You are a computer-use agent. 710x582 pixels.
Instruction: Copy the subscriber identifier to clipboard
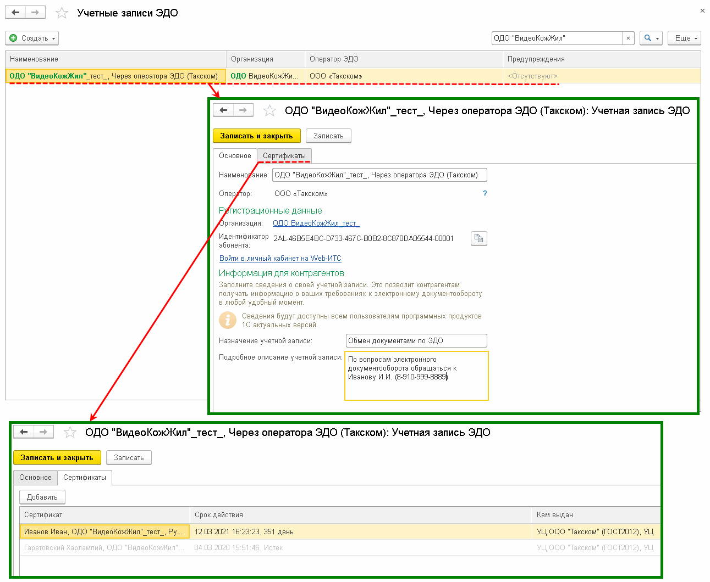pos(479,238)
